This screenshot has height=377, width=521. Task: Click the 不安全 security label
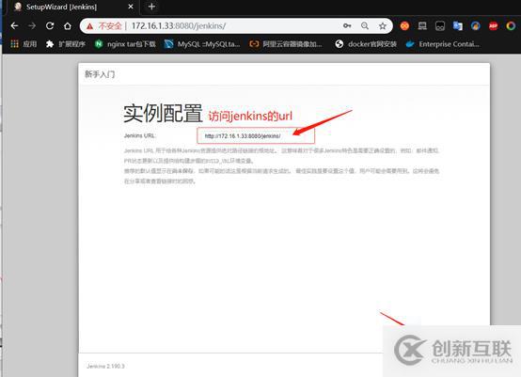(x=110, y=26)
